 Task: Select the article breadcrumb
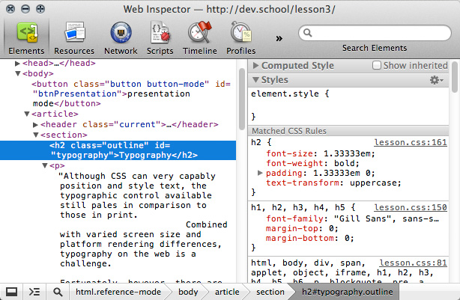point(227,292)
